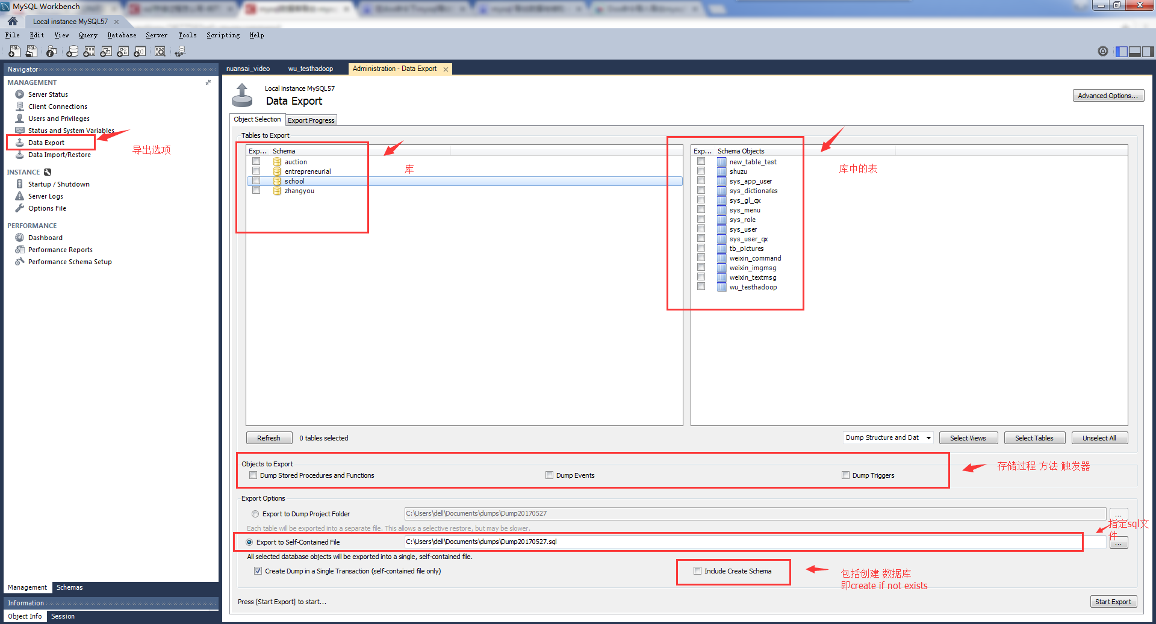This screenshot has height=624, width=1156.
Task: Toggle the left sidebar panel icon
Action: pyautogui.click(x=1122, y=52)
